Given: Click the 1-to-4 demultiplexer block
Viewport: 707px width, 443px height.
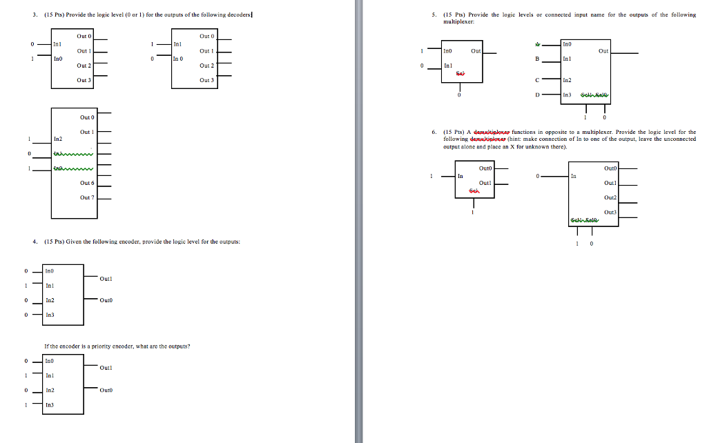Looking at the screenshot, I should coord(592,193).
